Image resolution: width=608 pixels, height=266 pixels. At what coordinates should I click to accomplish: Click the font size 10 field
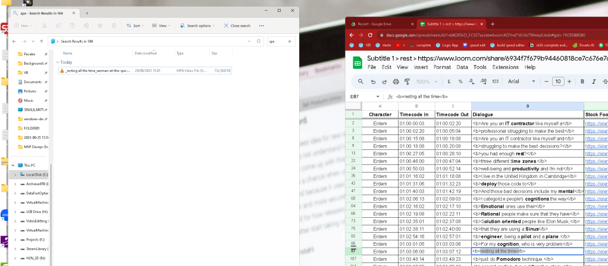(557, 82)
